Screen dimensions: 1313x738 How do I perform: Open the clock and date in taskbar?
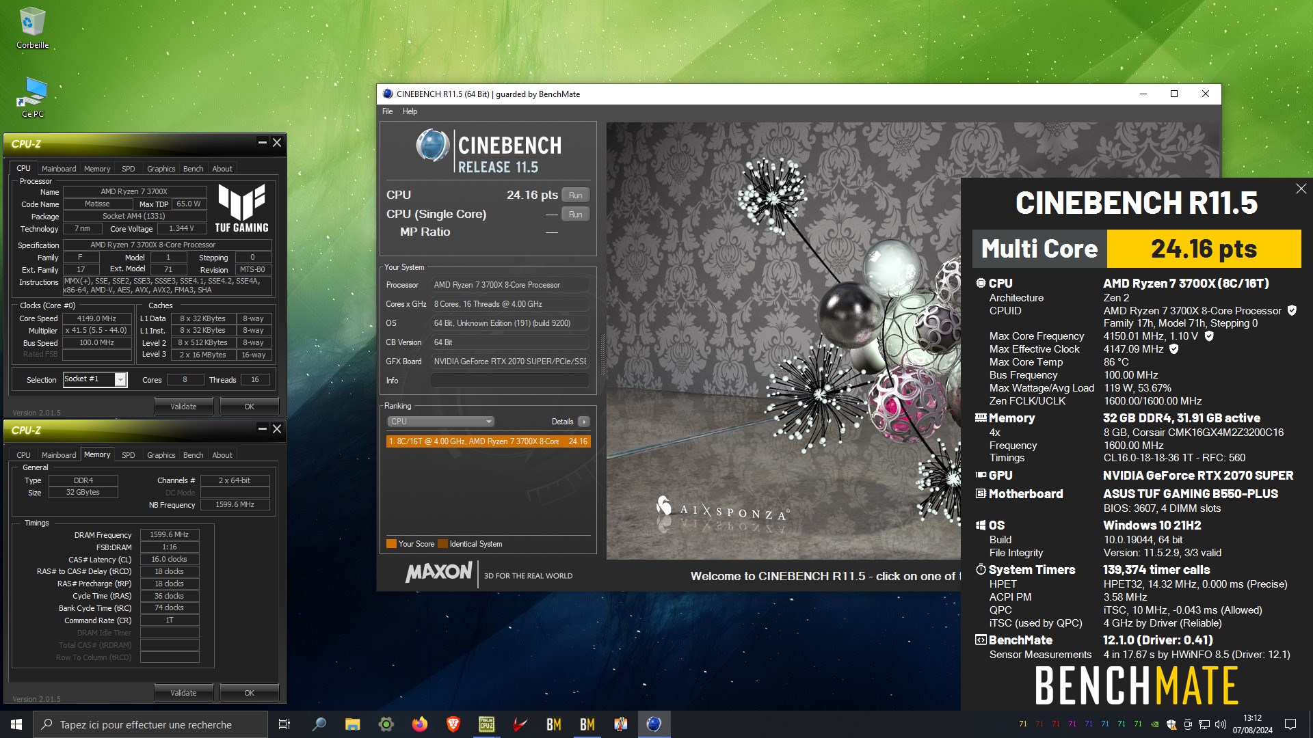click(x=1253, y=724)
